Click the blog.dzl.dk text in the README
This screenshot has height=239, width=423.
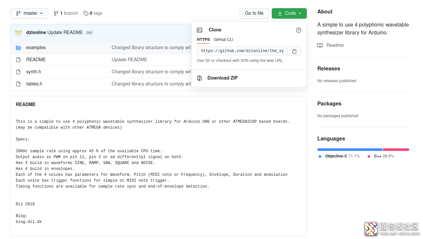(x=29, y=222)
